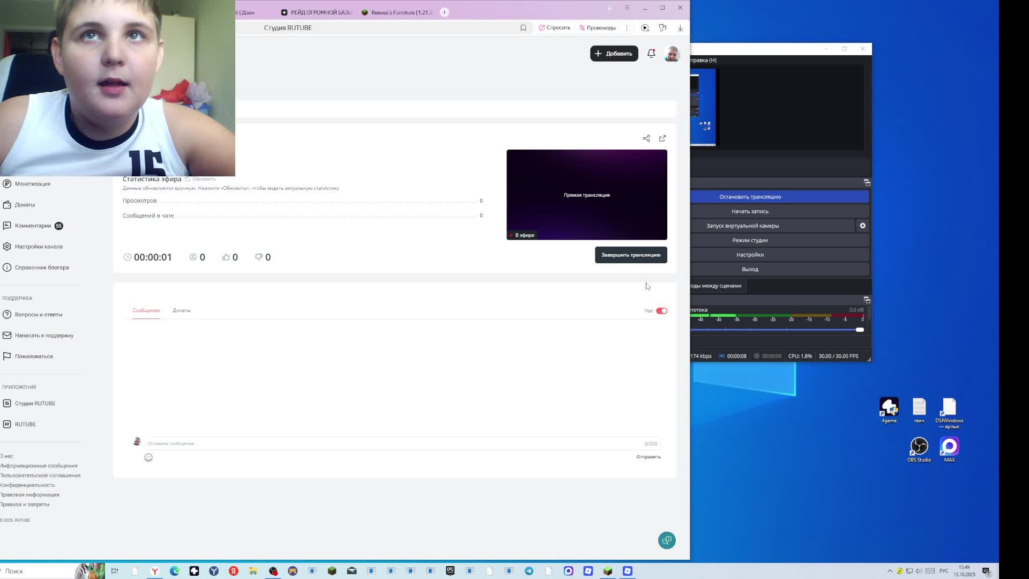
Task: Open stream in new window icon
Action: [662, 138]
